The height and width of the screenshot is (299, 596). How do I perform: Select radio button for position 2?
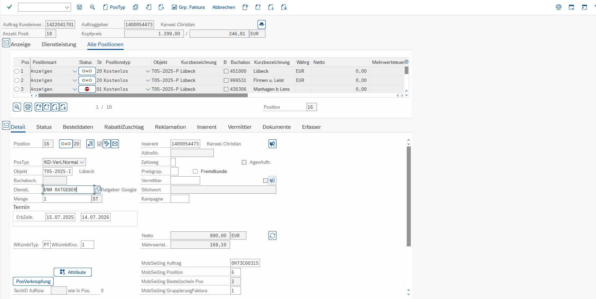pos(17,80)
